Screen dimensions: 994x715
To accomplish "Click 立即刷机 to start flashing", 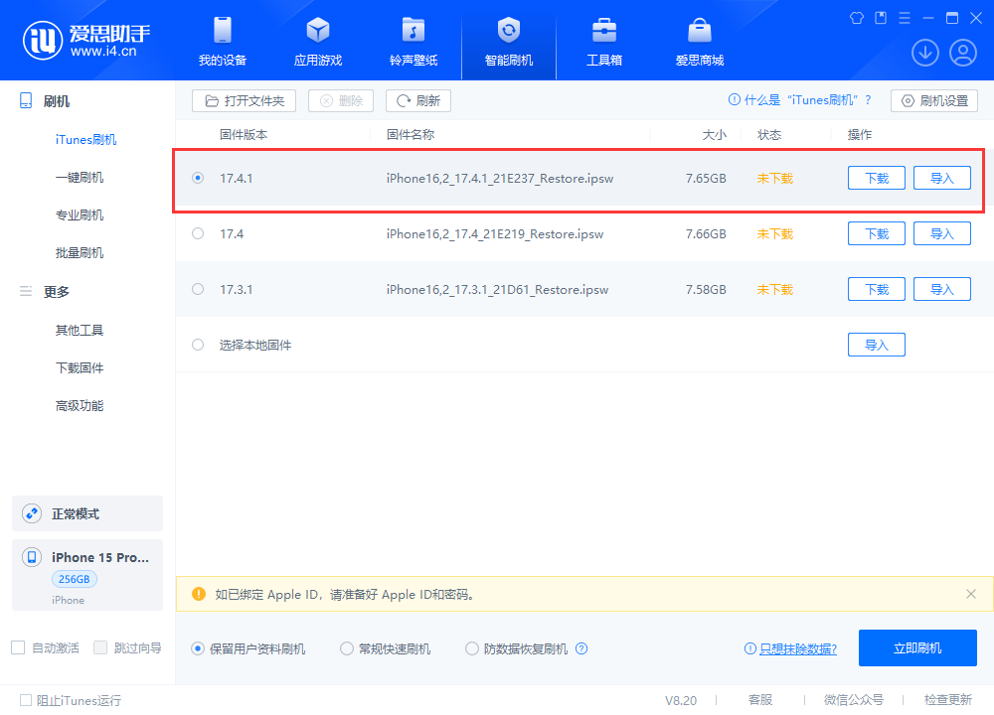I will (916, 647).
